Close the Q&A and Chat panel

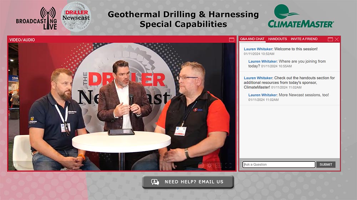click(x=337, y=39)
